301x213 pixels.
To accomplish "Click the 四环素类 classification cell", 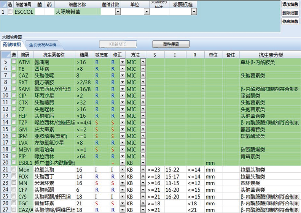I will (x=270, y=183).
